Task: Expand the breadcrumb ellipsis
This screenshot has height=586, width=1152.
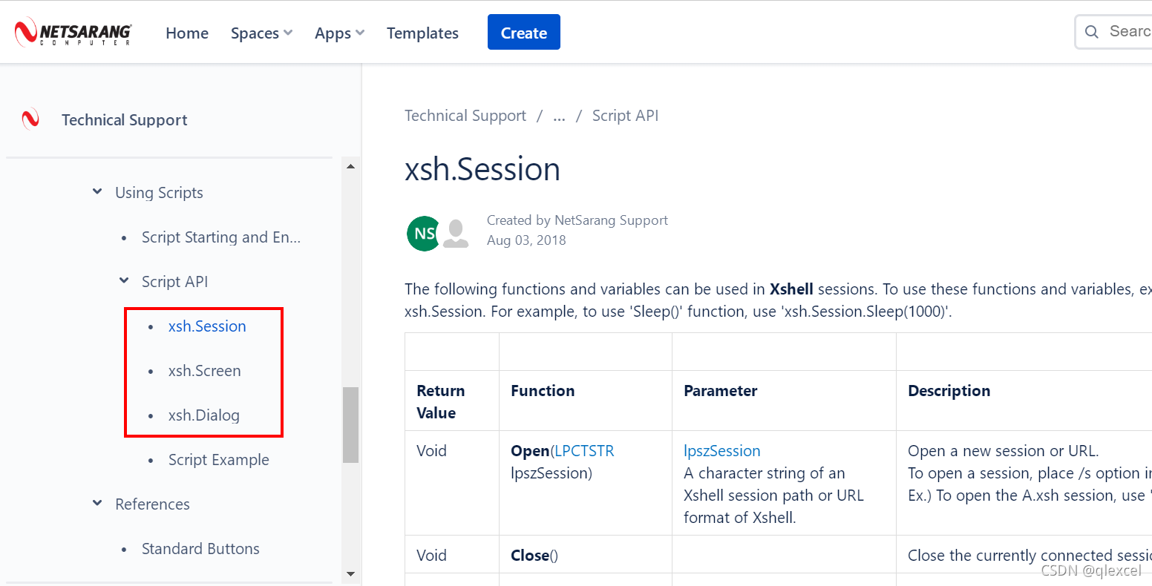Action: [x=560, y=116]
